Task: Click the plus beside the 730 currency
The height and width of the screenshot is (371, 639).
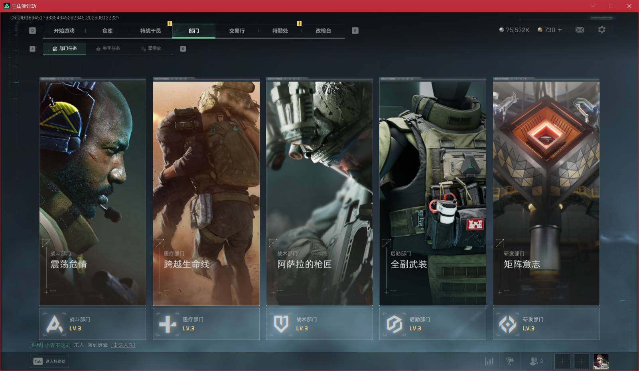Action: coord(560,30)
